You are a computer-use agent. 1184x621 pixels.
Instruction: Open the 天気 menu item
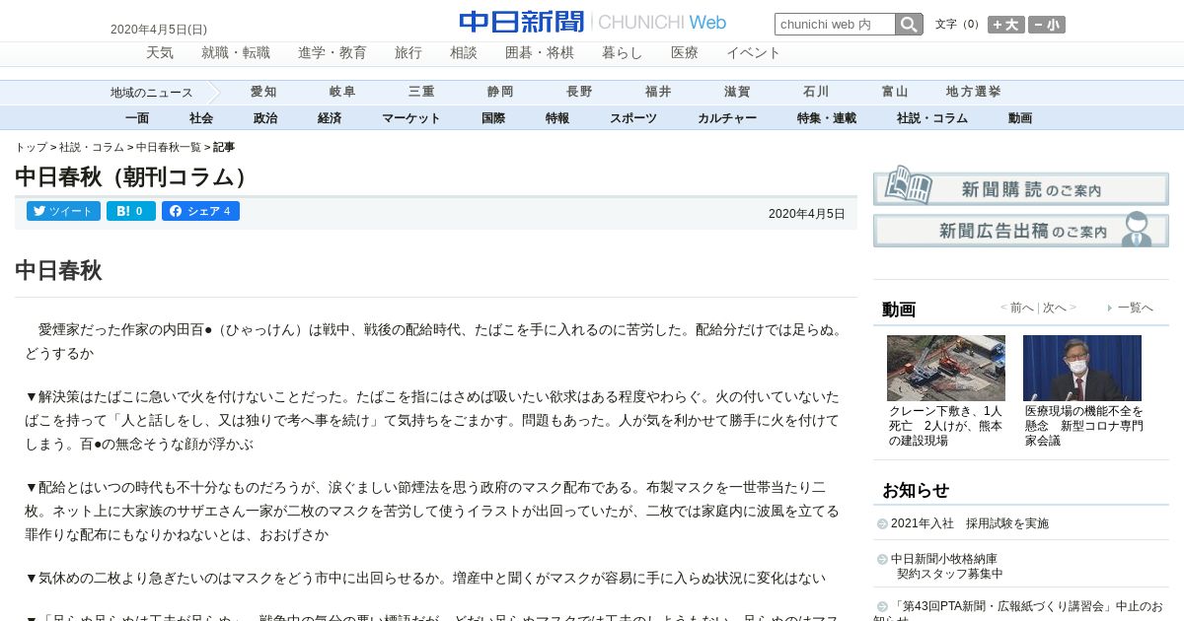(x=160, y=53)
